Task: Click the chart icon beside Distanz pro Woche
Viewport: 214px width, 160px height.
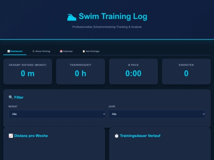Action: [x=11, y=136]
